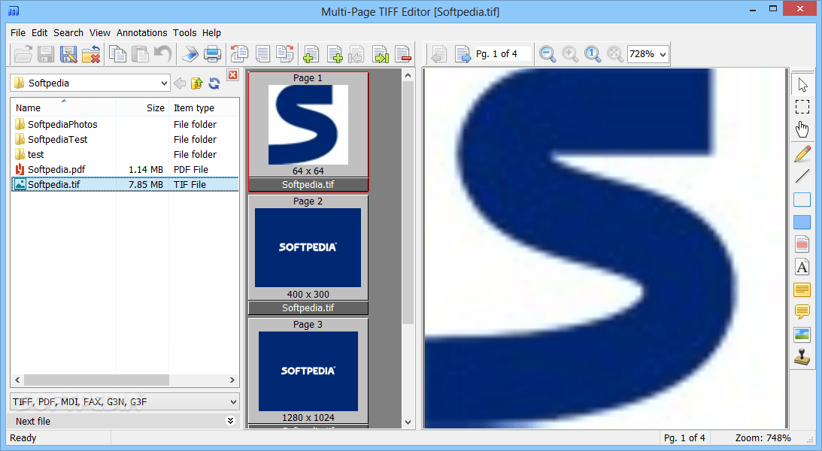Click the Undo arrow icon
This screenshot has height=451, width=822.
(x=162, y=54)
